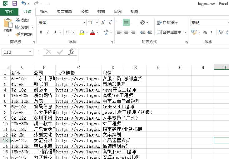This screenshot has height=159, width=229.
Task: Click the increase font size icon
Action: pos(103,22)
